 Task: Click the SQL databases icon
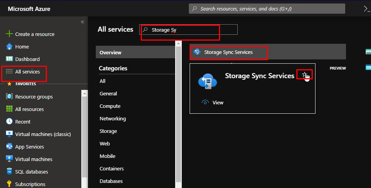(x=9, y=171)
